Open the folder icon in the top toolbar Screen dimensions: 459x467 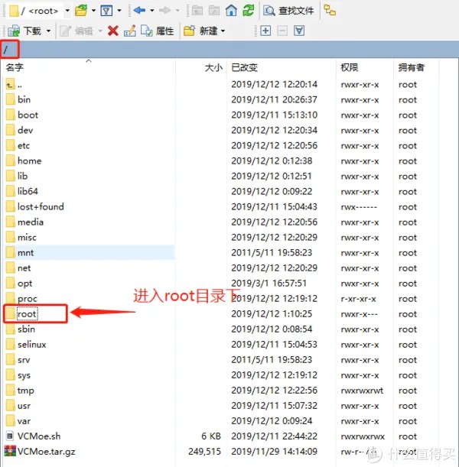80,11
